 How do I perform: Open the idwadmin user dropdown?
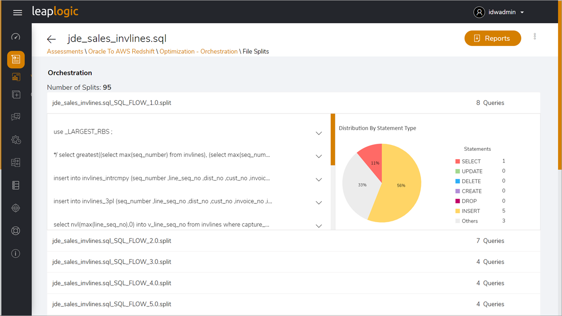pyautogui.click(x=499, y=12)
